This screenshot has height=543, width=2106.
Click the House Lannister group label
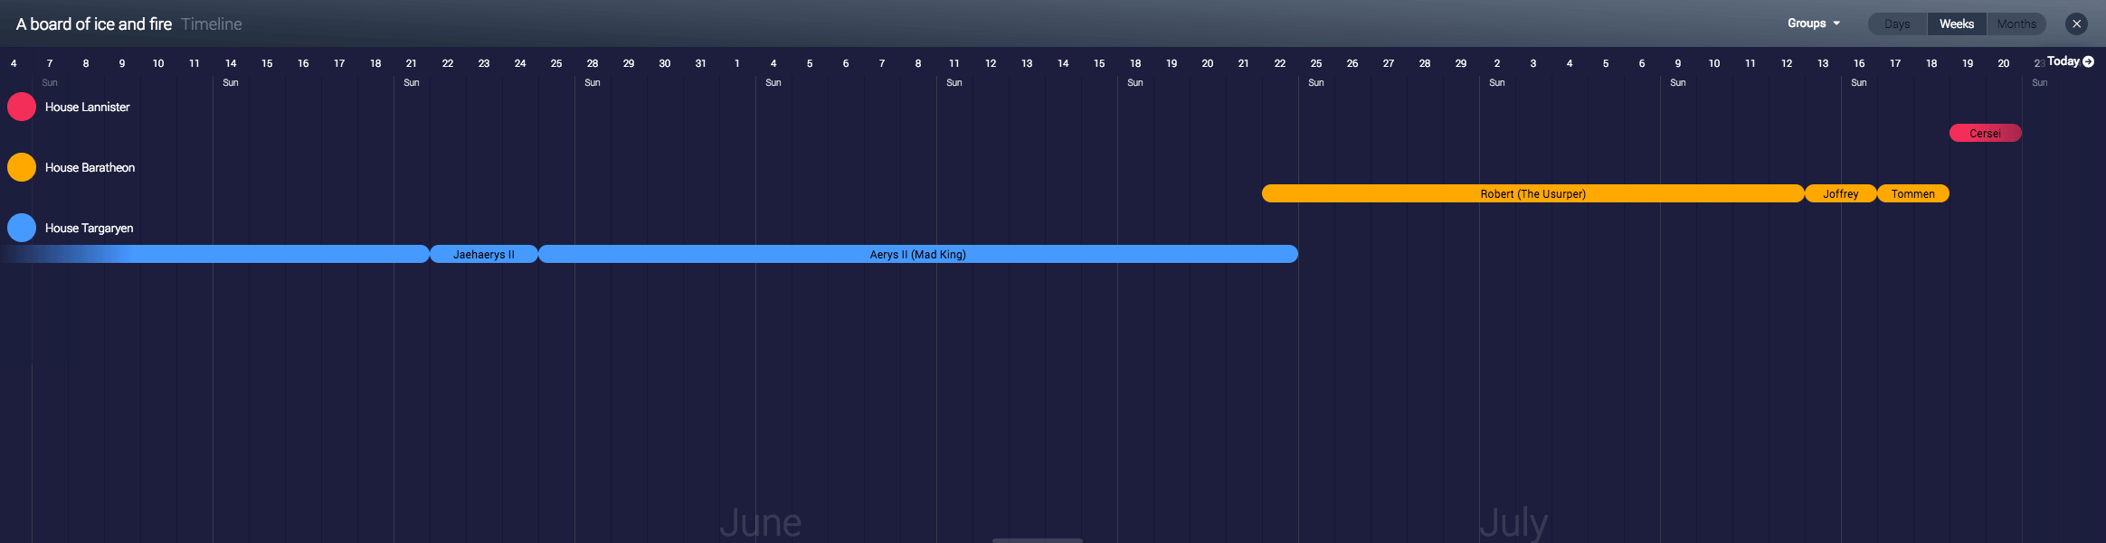point(88,108)
